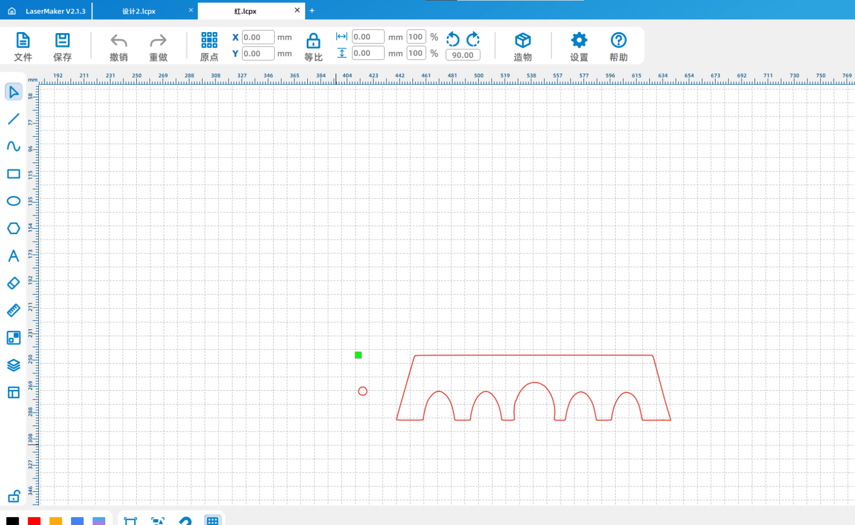This screenshot has height=525, width=855.
Task: Open the Ruler measure tool
Action: tap(13, 310)
